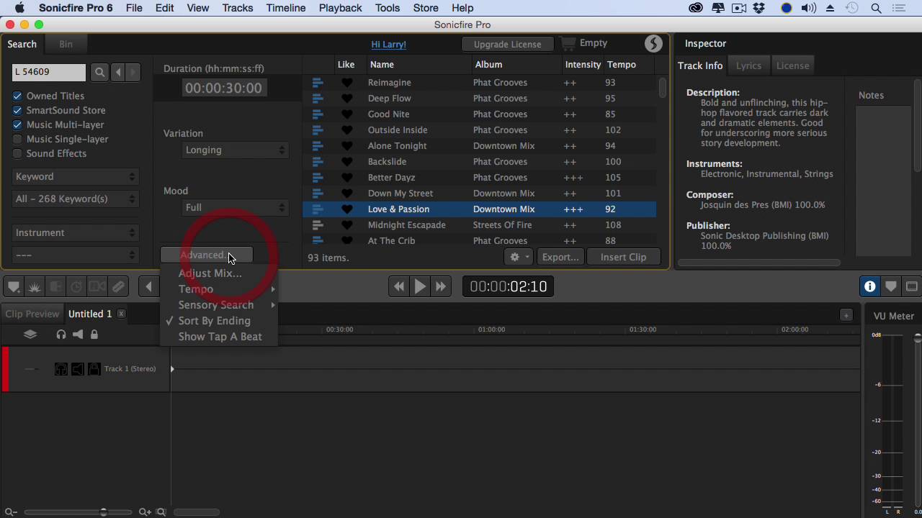Viewport: 922px width, 518px height.
Task: Open the Tracks menu in menu bar
Action: [x=237, y=8]
